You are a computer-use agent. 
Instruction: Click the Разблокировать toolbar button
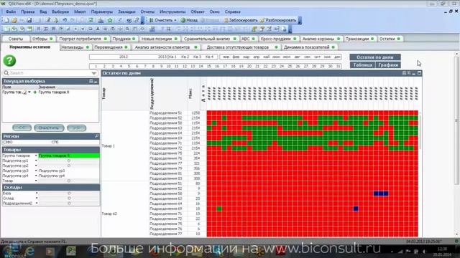pos(278,20)
